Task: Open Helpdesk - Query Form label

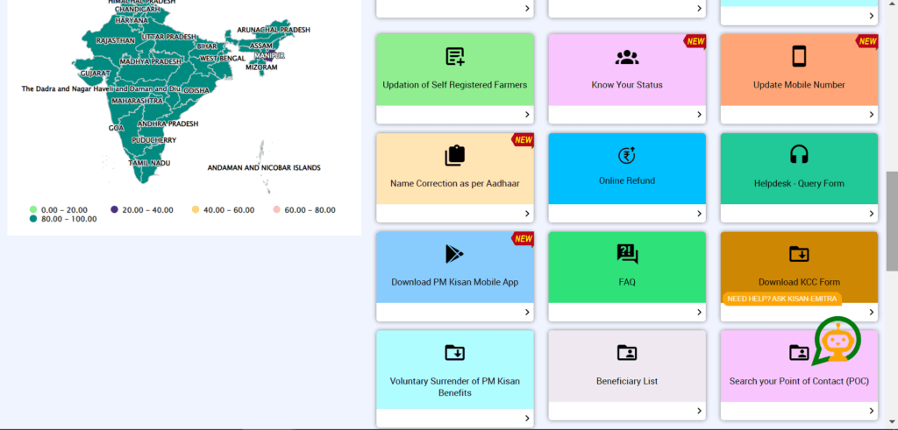Action: pyautogui.click(x=799, y=184)
